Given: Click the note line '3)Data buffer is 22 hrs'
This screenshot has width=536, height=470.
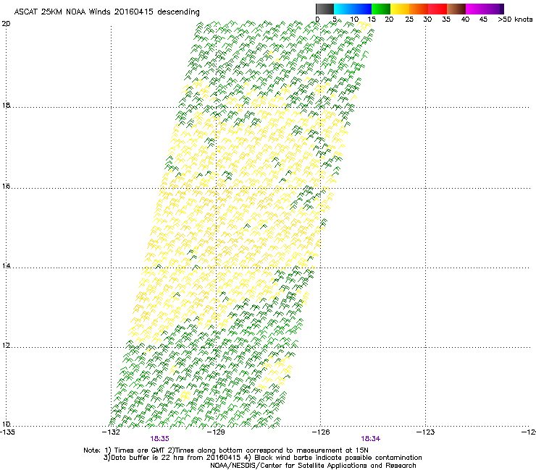Looking at the screenshot, I should pos(262,458).
